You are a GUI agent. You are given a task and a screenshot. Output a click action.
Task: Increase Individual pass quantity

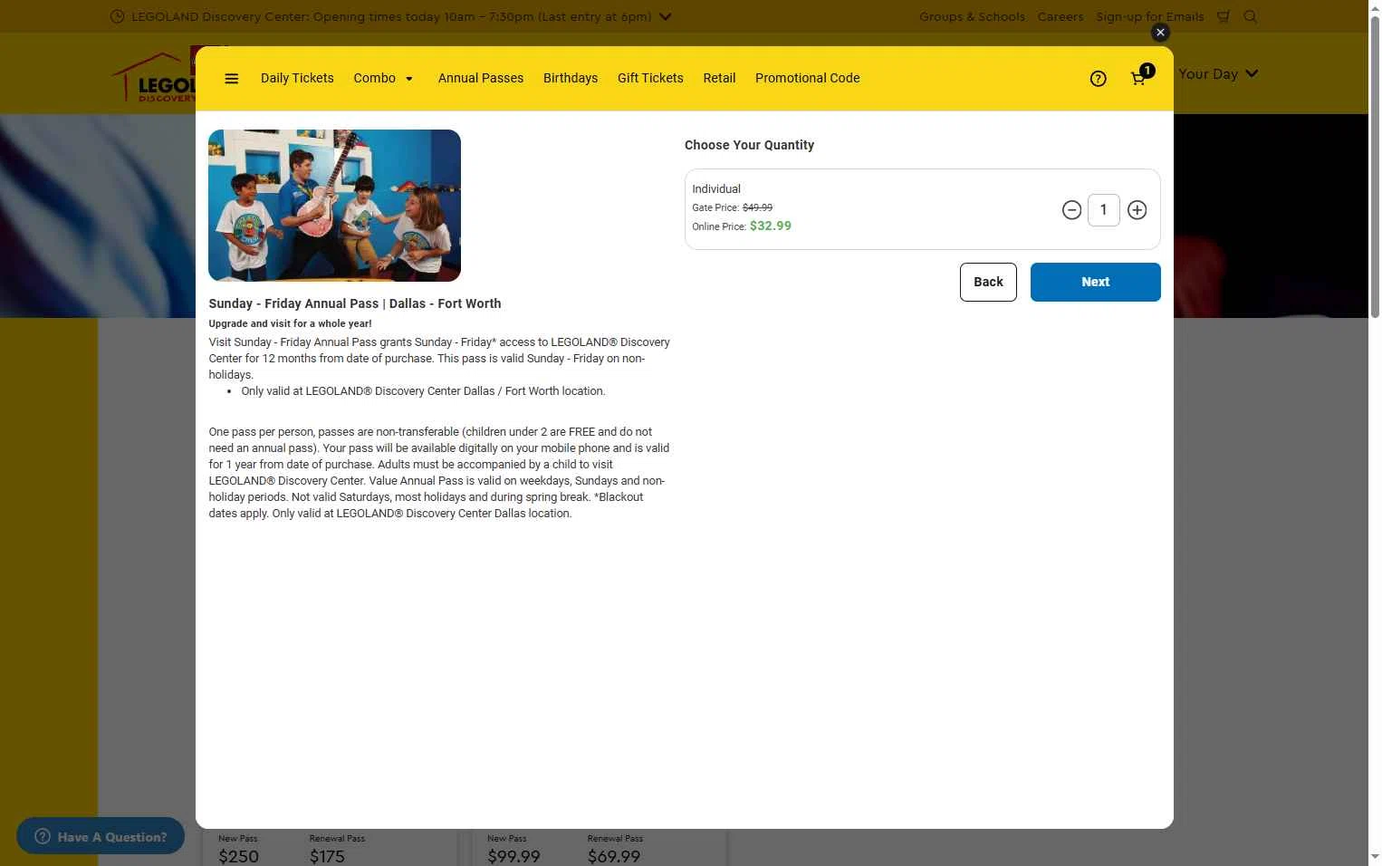point(1137,210)
